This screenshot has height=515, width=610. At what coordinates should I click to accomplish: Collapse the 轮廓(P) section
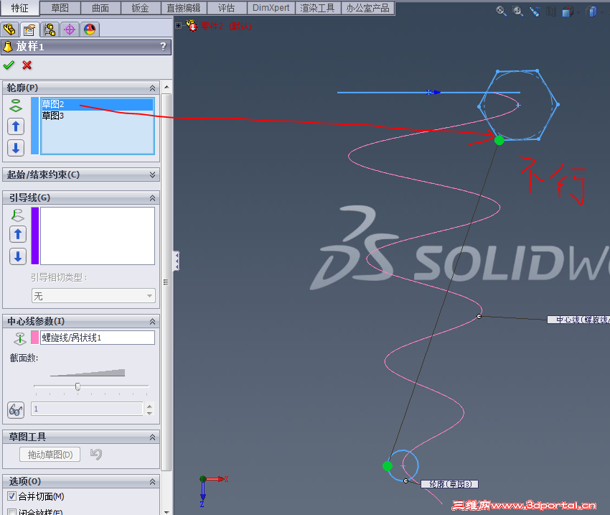152,88
